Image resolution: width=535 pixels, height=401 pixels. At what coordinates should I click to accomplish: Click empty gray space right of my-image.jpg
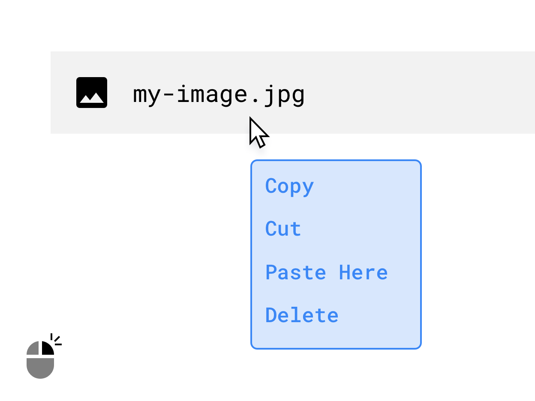pyautogui.click(x=420, y=93)
